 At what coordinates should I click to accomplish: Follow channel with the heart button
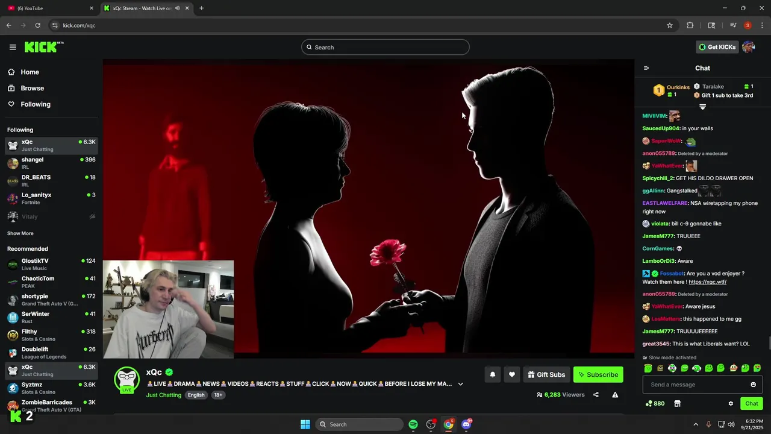pyautogui.click(x=512, y=374)
